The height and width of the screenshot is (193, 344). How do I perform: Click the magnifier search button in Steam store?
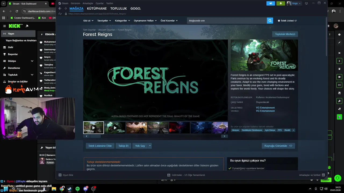pos(270,21)
